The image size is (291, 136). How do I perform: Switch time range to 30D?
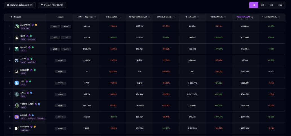click(280, 5)
